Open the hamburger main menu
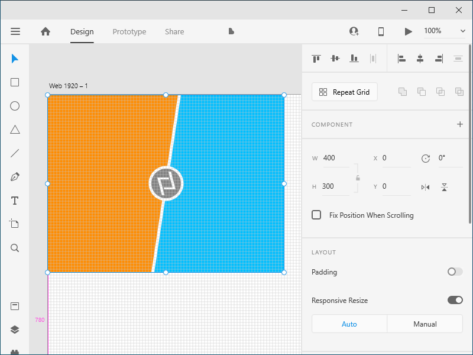The image size is (473, 355). [x=15, y=31]
